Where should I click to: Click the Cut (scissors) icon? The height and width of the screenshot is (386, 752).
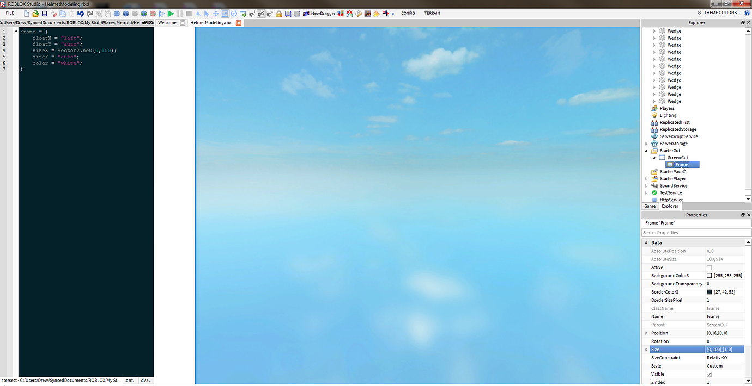point(53,14)
